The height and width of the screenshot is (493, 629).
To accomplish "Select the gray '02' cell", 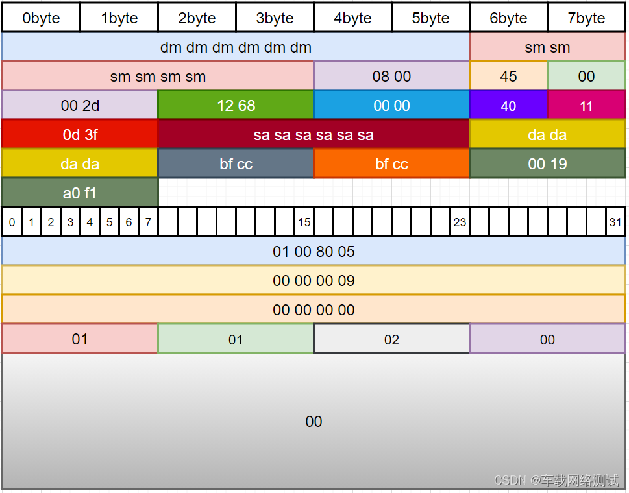I will 391,339.
